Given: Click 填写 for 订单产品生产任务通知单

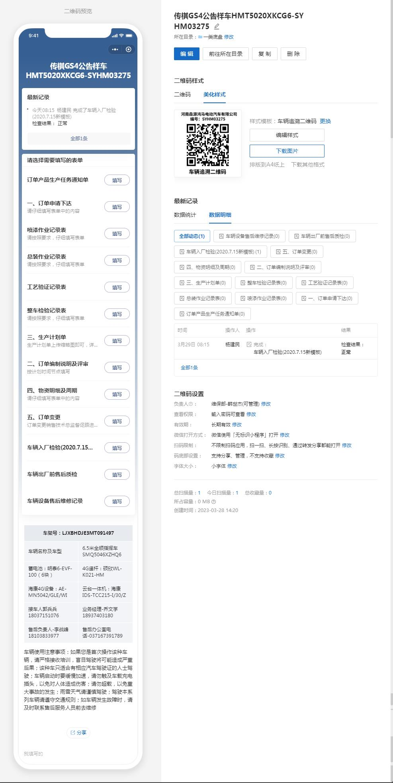Looking at the screenshot, I should pyautogui.click(x=117, y=180).
